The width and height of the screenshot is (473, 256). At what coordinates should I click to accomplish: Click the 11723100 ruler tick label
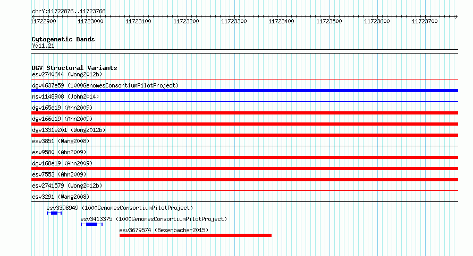pos(139,21)
